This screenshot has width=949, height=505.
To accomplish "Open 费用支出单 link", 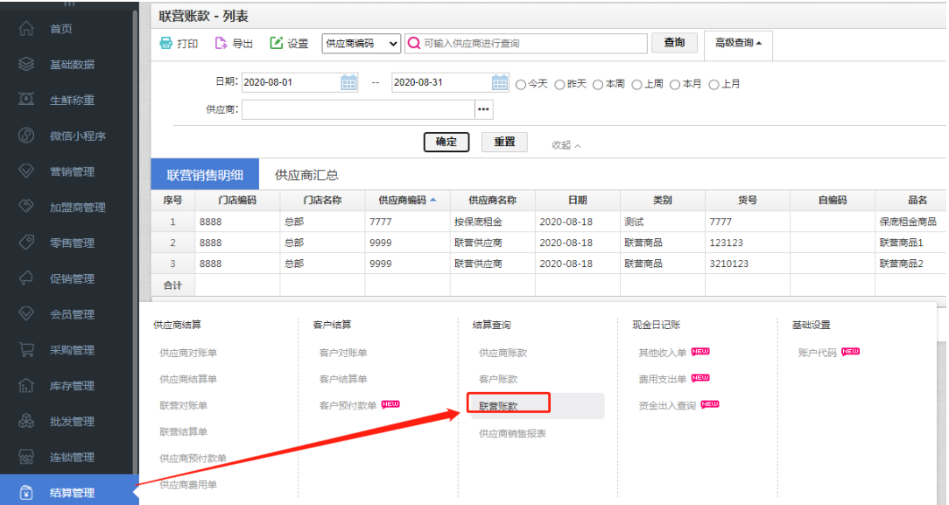I will tap(662, 379).
